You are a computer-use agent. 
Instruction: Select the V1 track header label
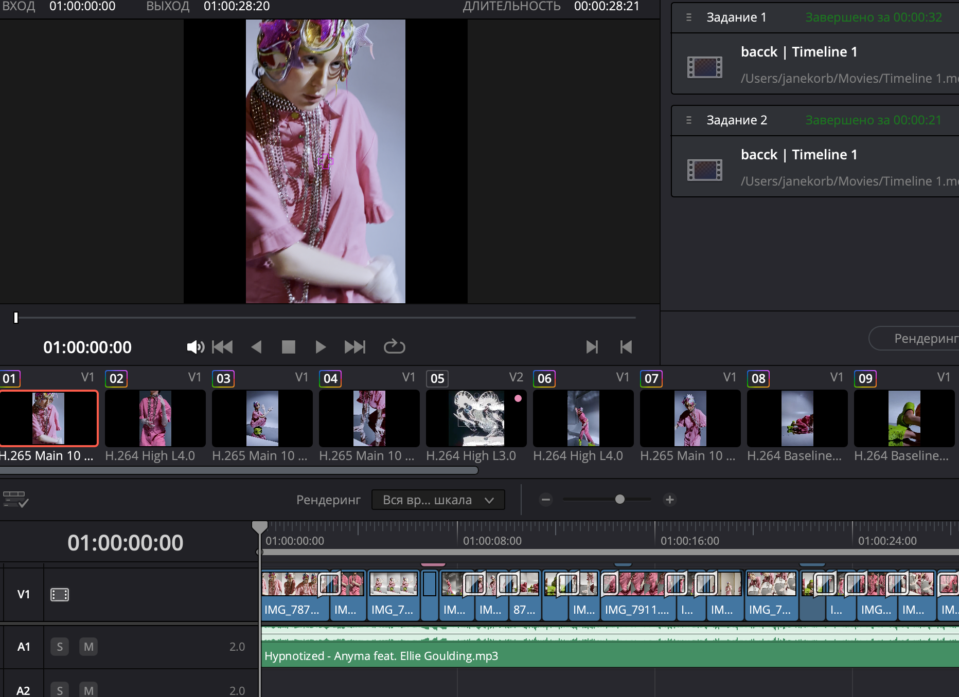(24, 595)
